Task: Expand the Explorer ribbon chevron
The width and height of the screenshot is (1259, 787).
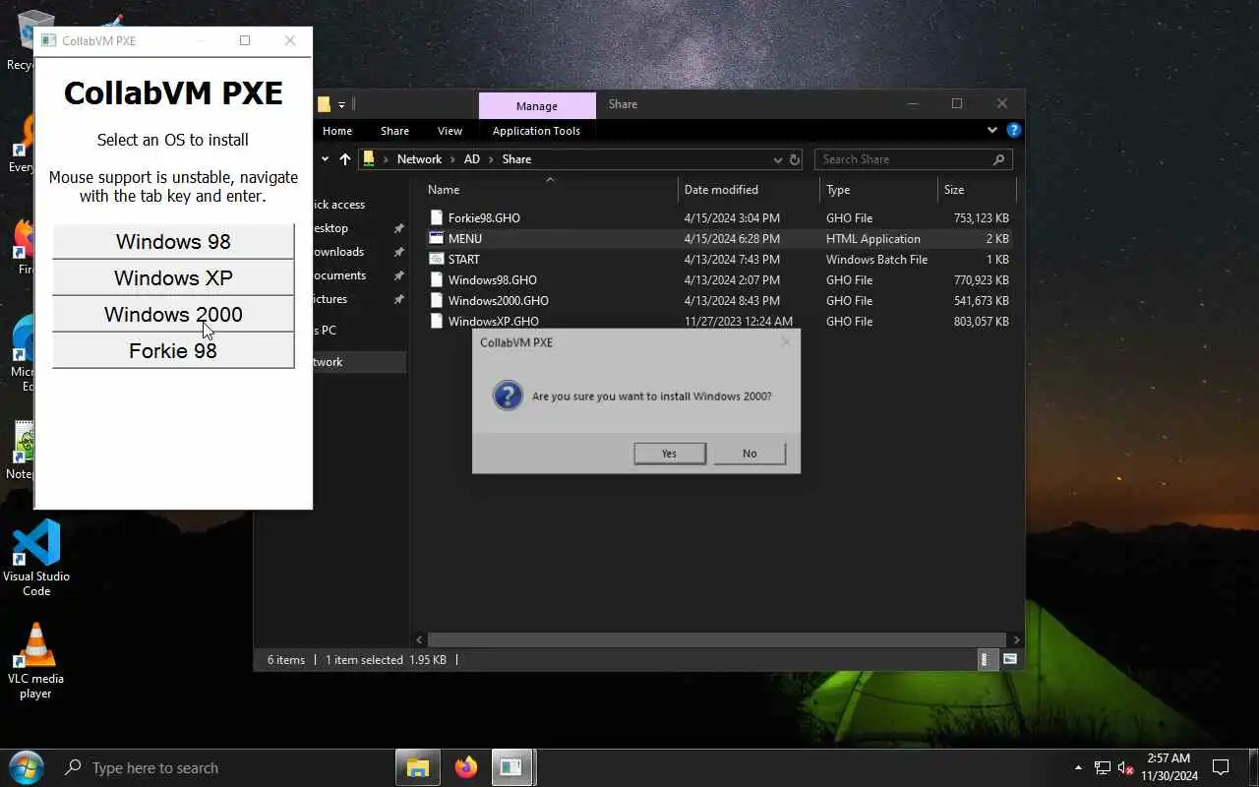Action: 991,130
